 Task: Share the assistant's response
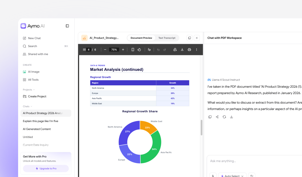pyautogui.click(x=217, y=117)
